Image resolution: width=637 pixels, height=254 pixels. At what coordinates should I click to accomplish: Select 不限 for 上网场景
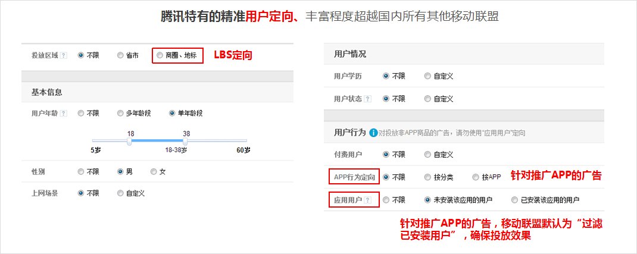pyautogui.click(x=80, y=193)
